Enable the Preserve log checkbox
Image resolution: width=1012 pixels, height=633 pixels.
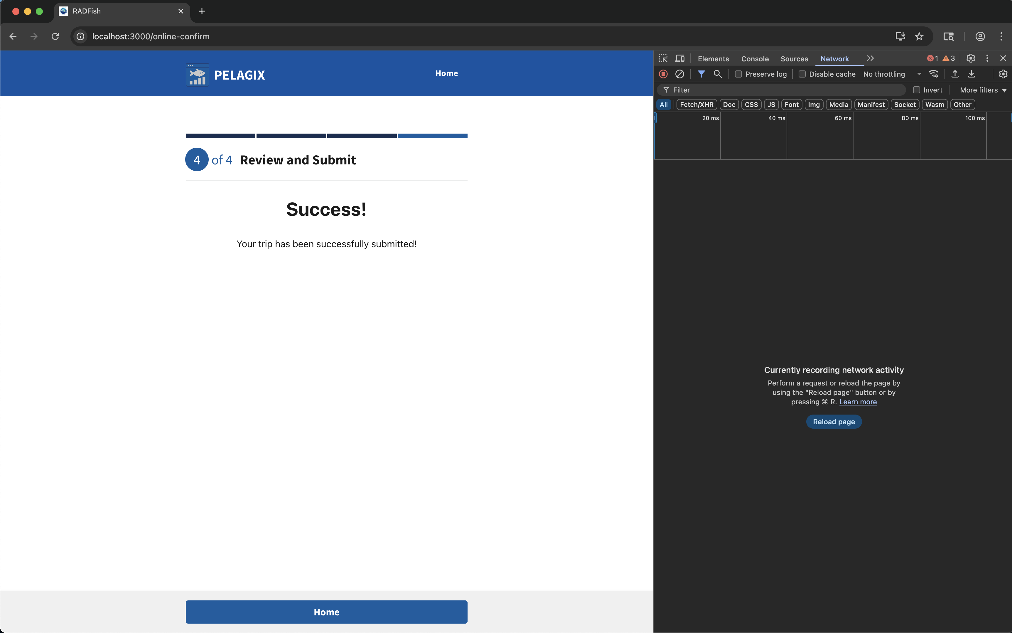click(x=738, y=74)
